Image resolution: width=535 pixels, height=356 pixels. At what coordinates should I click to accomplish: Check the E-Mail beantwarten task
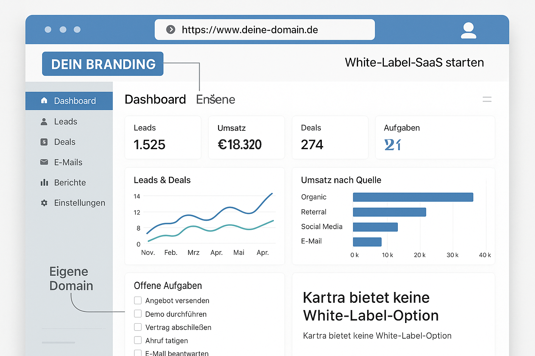click(138, 353)
